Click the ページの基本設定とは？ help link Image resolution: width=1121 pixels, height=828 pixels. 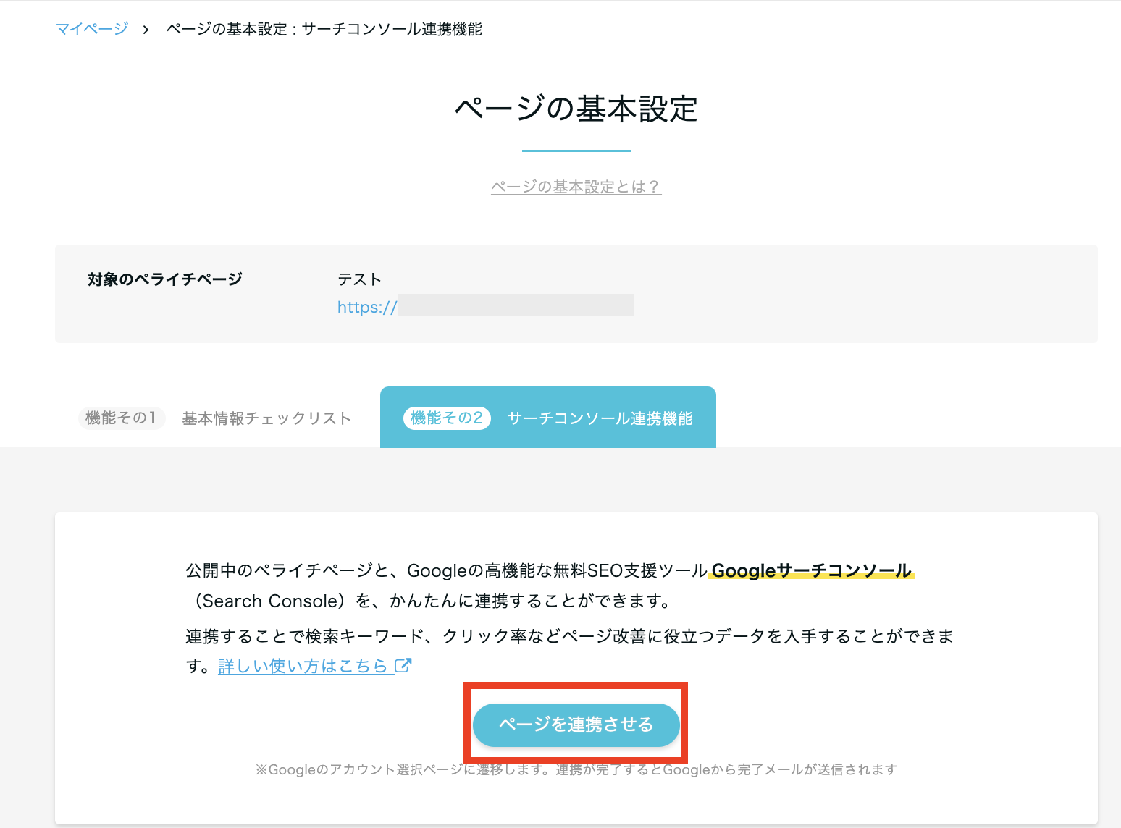click(x=576, y=187)
